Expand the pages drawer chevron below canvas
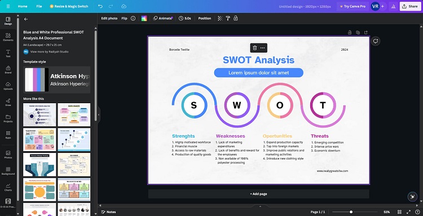Image resolution: width=423 pixels, height=216 pixels. click(x=260, y=206)
